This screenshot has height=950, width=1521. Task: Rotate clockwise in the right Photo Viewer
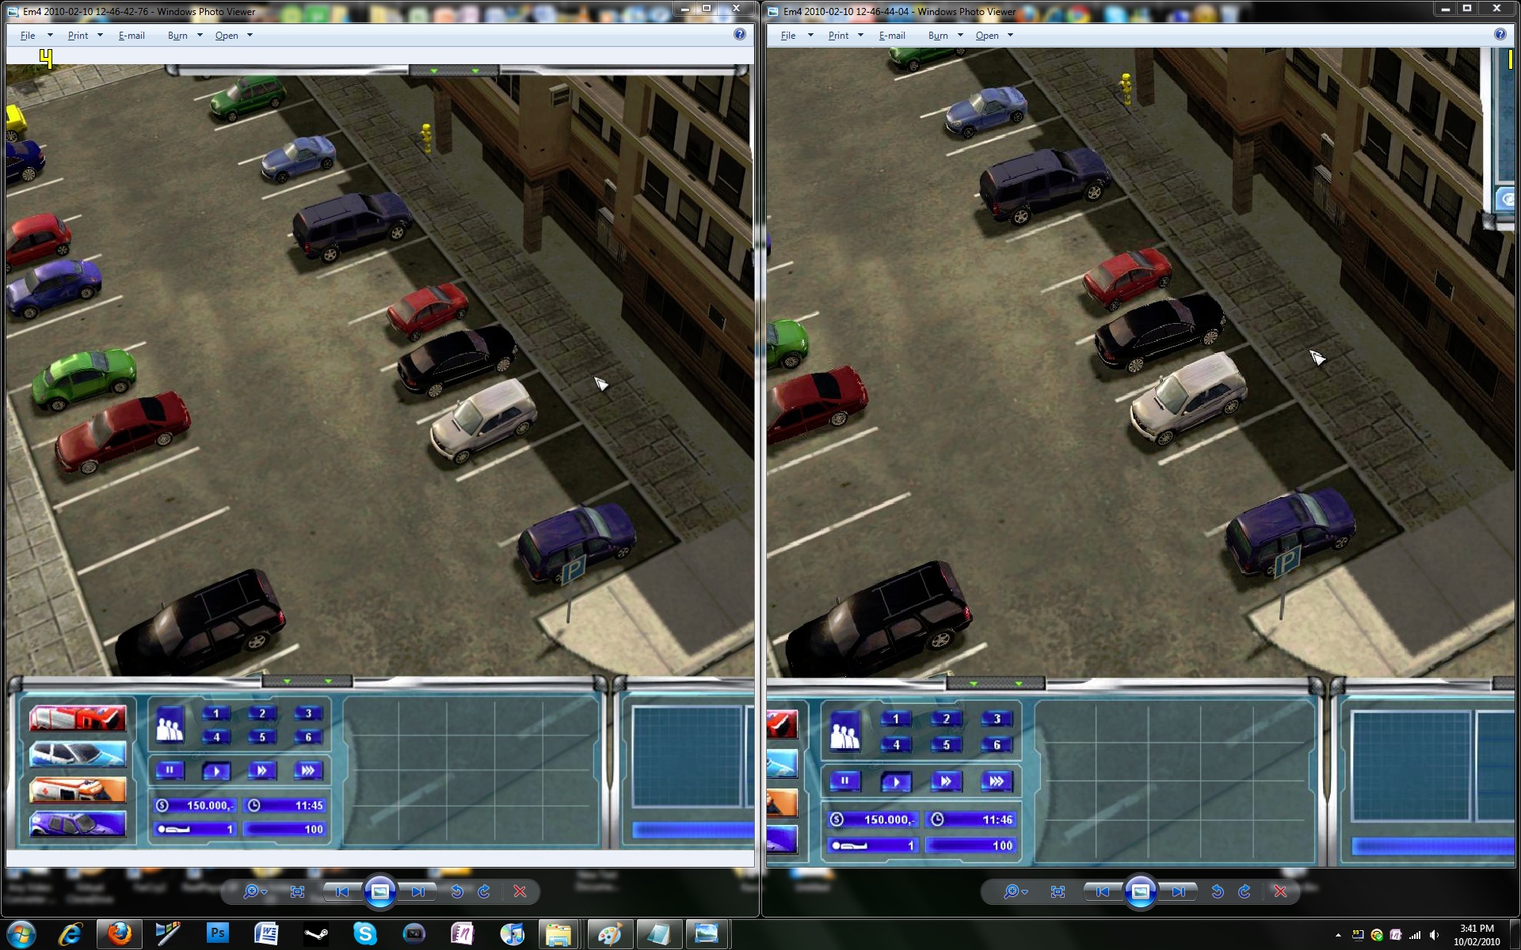pos(1245,892)
